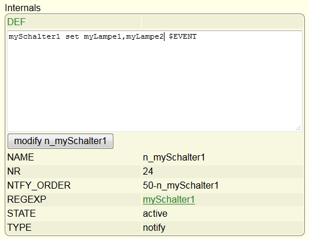
Task: Click the STATE row label
Action: pos(22,214)
